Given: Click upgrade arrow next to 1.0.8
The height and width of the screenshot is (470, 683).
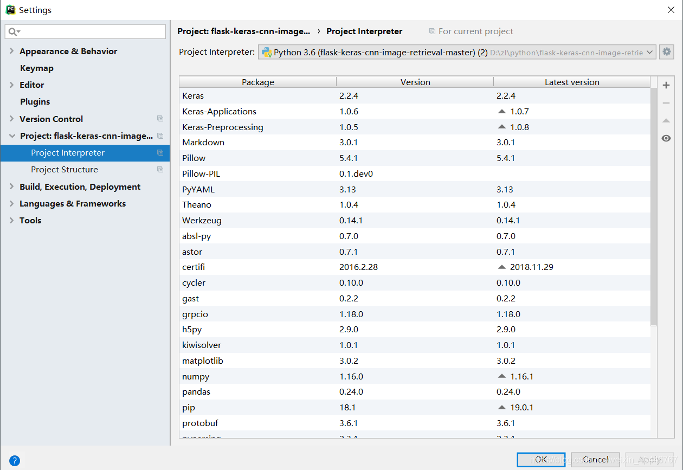Looking at the screenshot, I should click(x=501, y=127).
